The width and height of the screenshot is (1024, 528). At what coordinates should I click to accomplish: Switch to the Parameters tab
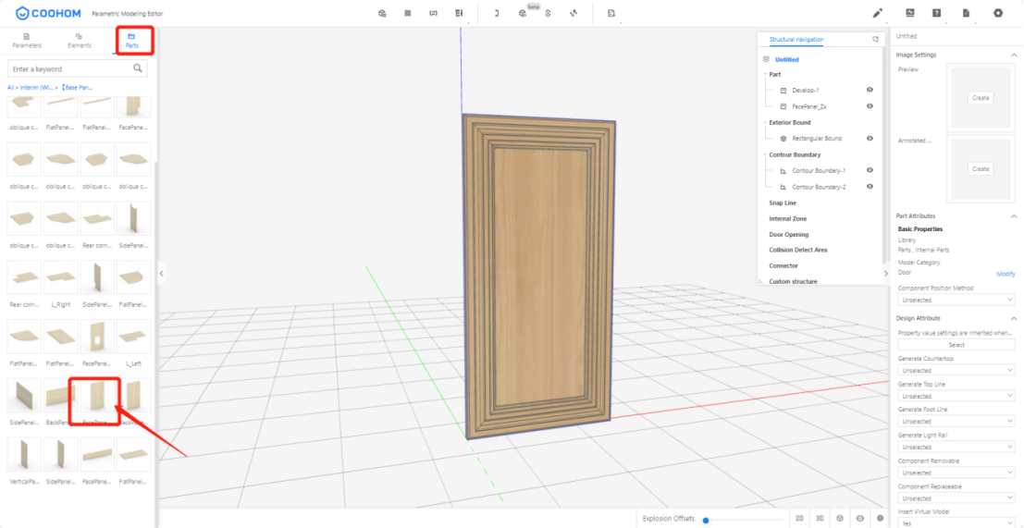click(27, 41)
